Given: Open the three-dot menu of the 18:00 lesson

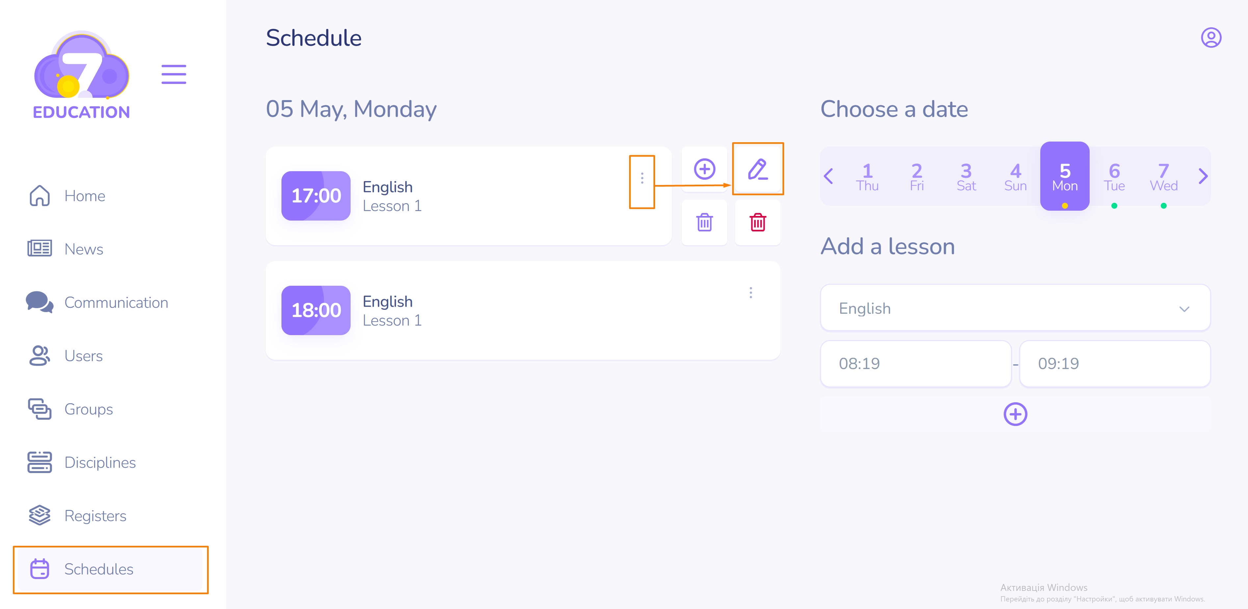Looking at the screenshot, I should point(751,293).
